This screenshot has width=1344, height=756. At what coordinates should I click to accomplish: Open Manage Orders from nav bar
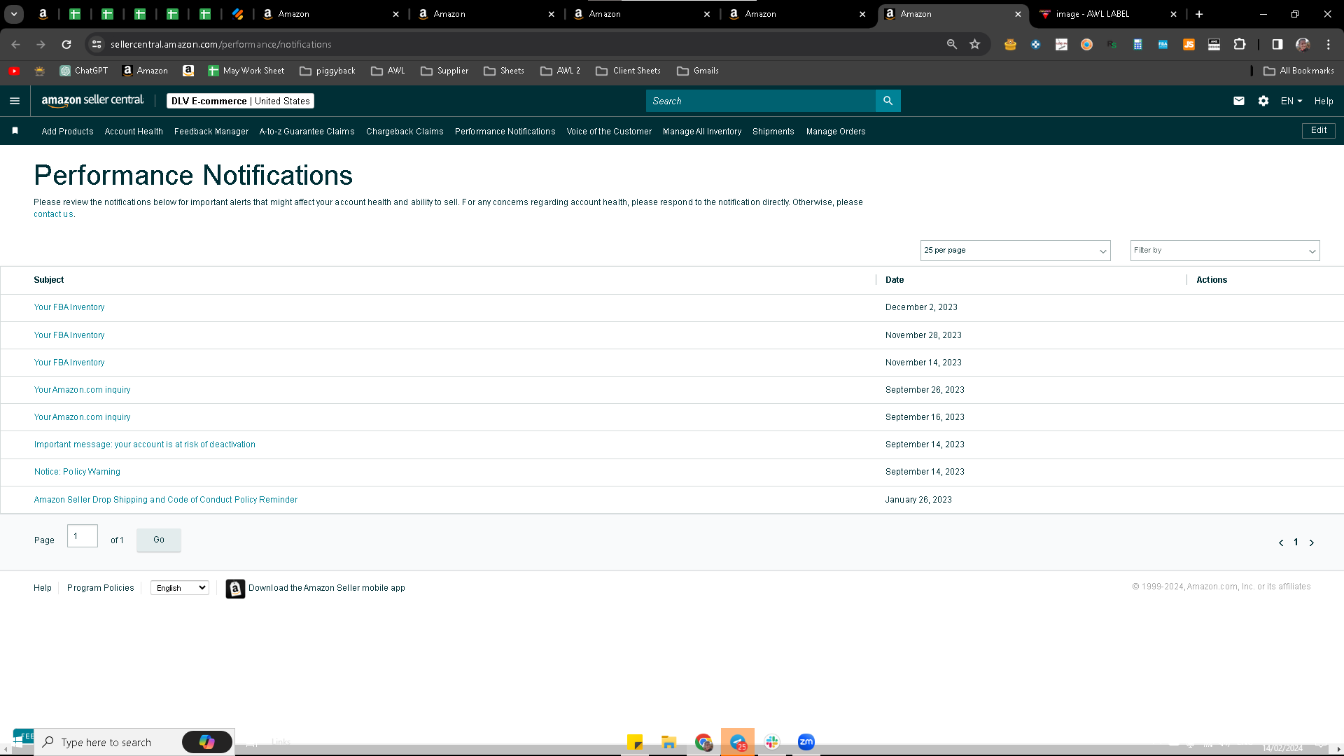[836, 132]
